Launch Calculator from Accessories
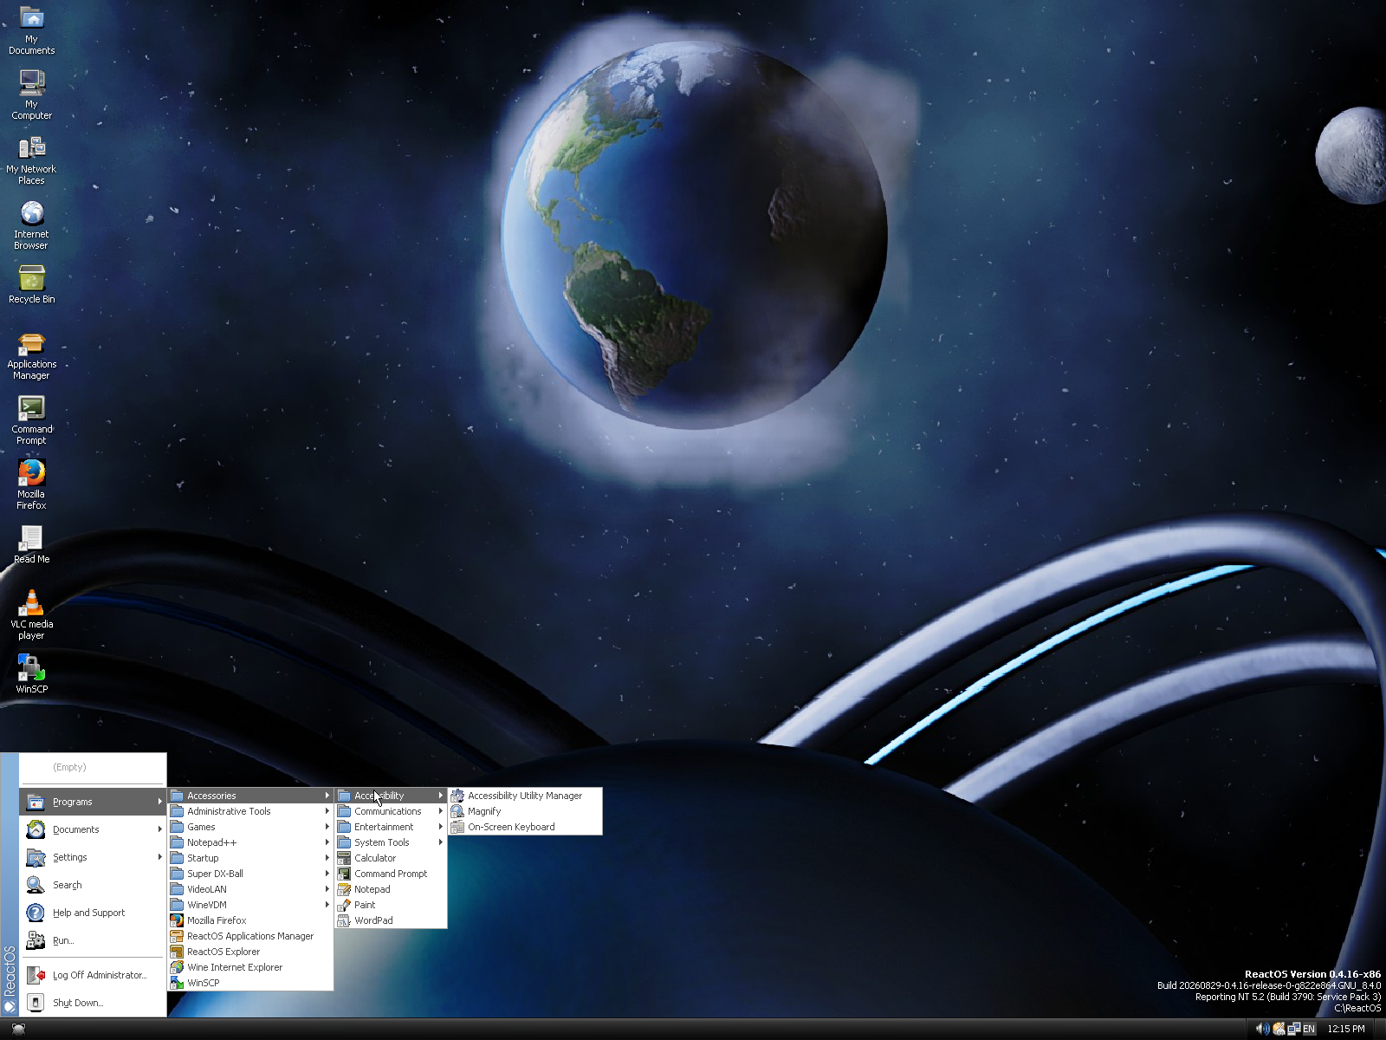The width and height of the screenshot is (1386, 1040). point(391,858)
